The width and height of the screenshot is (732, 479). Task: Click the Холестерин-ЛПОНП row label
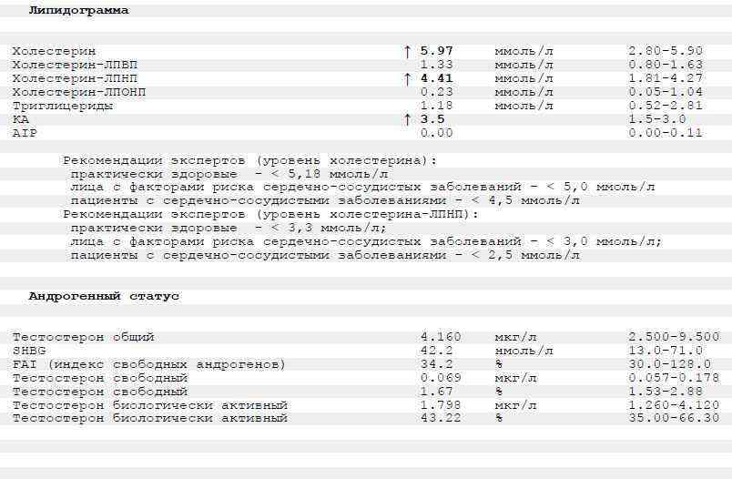click(x=79, y=92)
